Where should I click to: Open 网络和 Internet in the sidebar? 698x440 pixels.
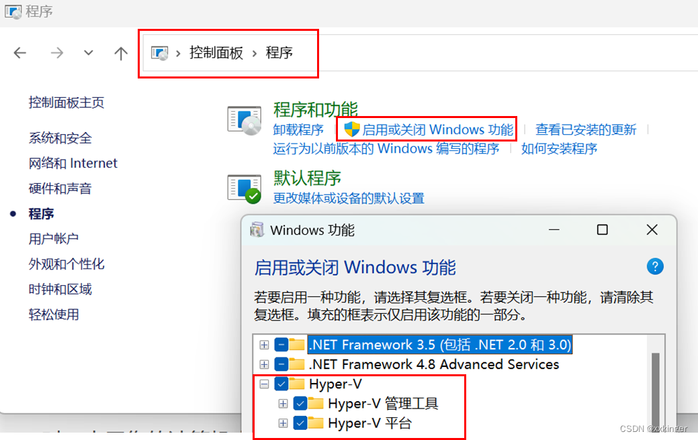[x=73, y=163]
